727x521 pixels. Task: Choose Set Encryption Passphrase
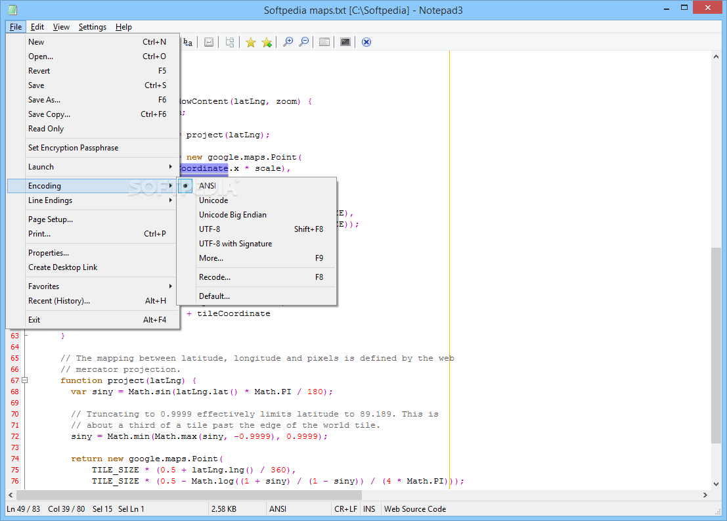[93, 148]
